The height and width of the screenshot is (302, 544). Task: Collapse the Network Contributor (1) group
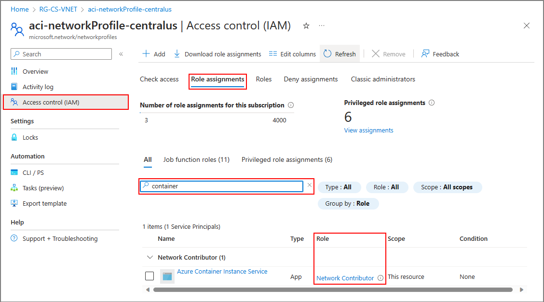point(150,257)
